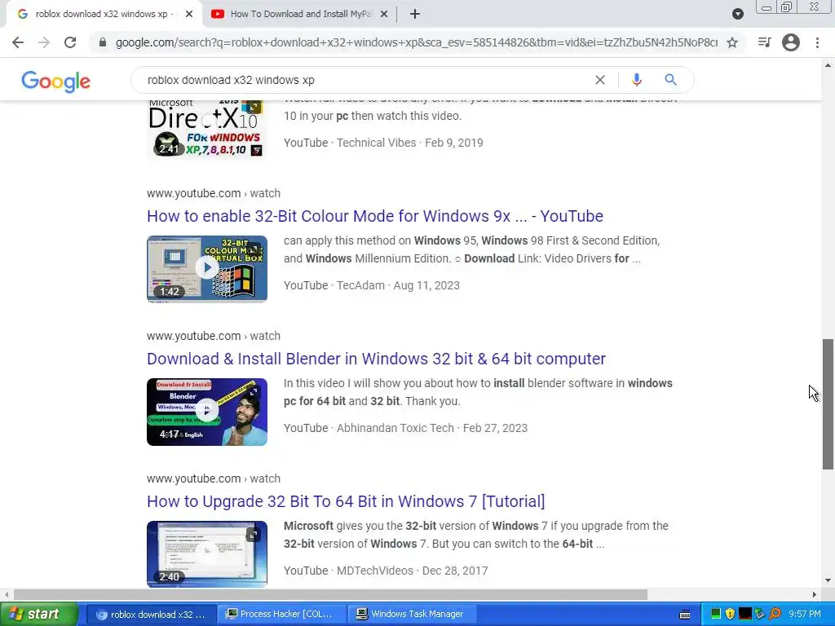Viewport: 835px width, 626px height.
Task: Click 'TecAdam' channel text
Action: 360,285
